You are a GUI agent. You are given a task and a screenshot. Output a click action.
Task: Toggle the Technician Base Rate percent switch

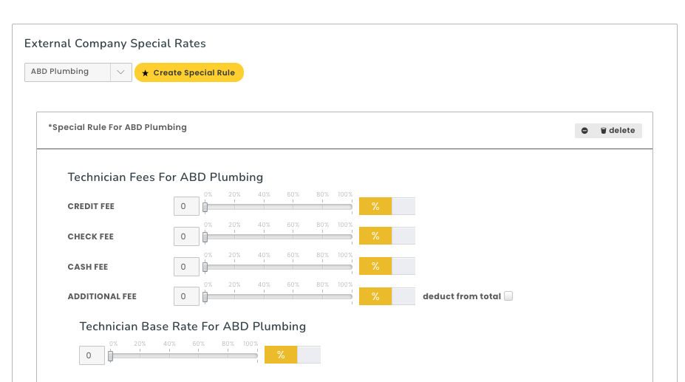[292, 355]
